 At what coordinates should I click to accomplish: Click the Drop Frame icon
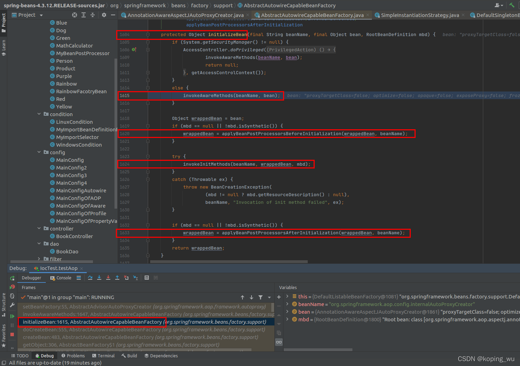(x=126, y=278)
